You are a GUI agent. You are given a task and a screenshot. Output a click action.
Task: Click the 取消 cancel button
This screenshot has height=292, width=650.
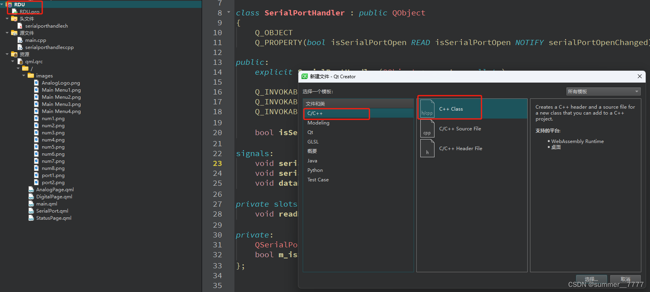(626, 279)
